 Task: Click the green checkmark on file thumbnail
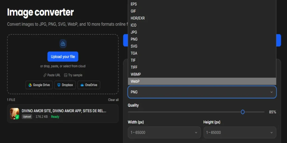point(17,117)
